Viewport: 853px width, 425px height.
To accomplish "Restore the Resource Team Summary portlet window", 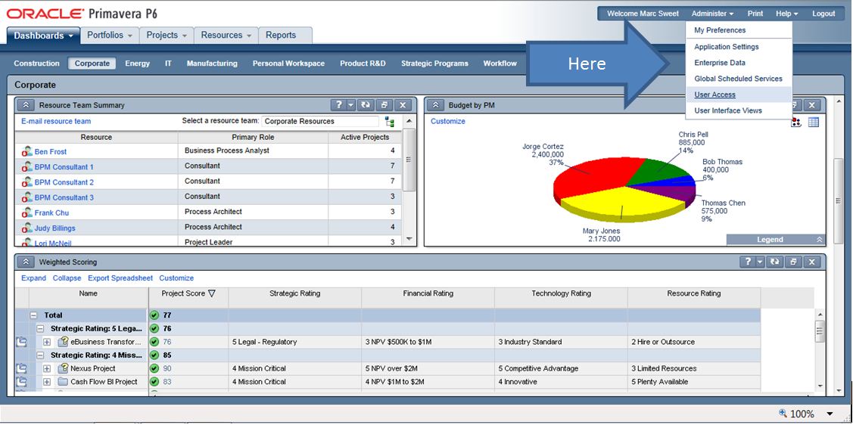I will coord(384,105).
